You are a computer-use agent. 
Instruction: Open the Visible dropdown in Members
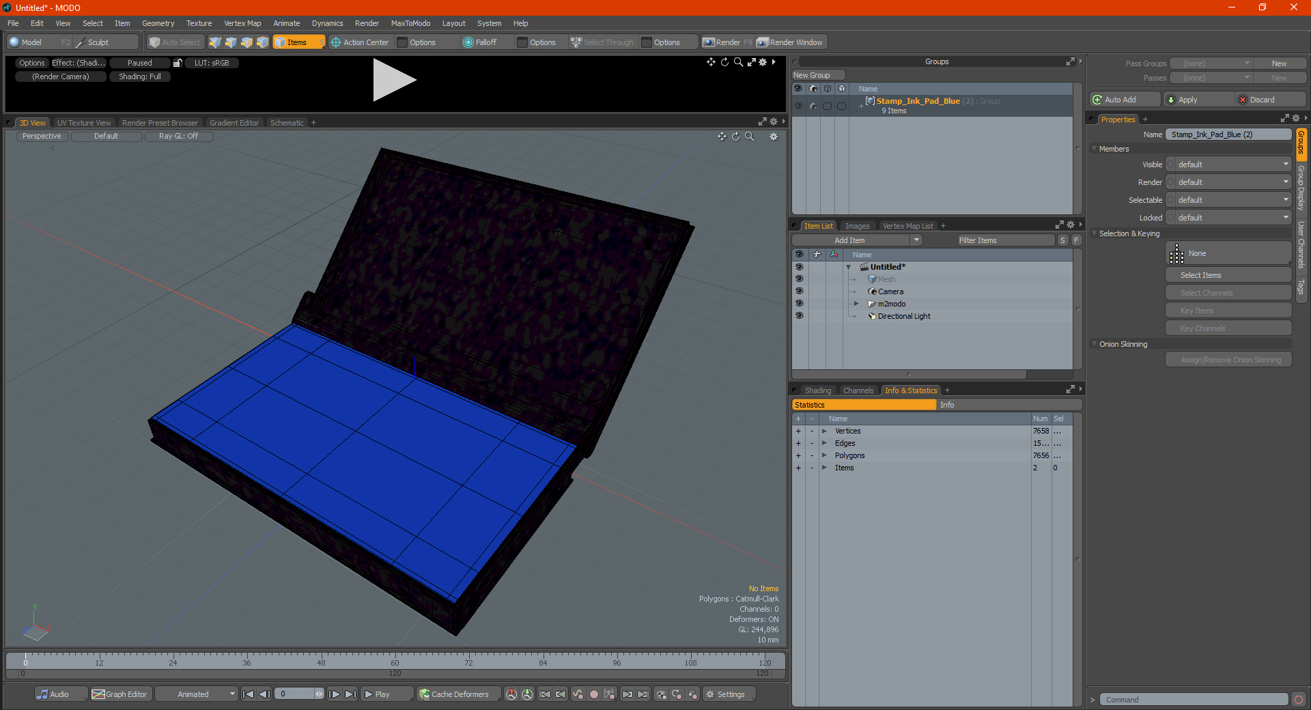(1233, 165)
